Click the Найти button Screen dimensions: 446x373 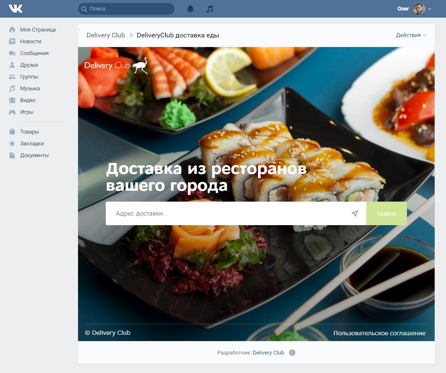(386, 213)
